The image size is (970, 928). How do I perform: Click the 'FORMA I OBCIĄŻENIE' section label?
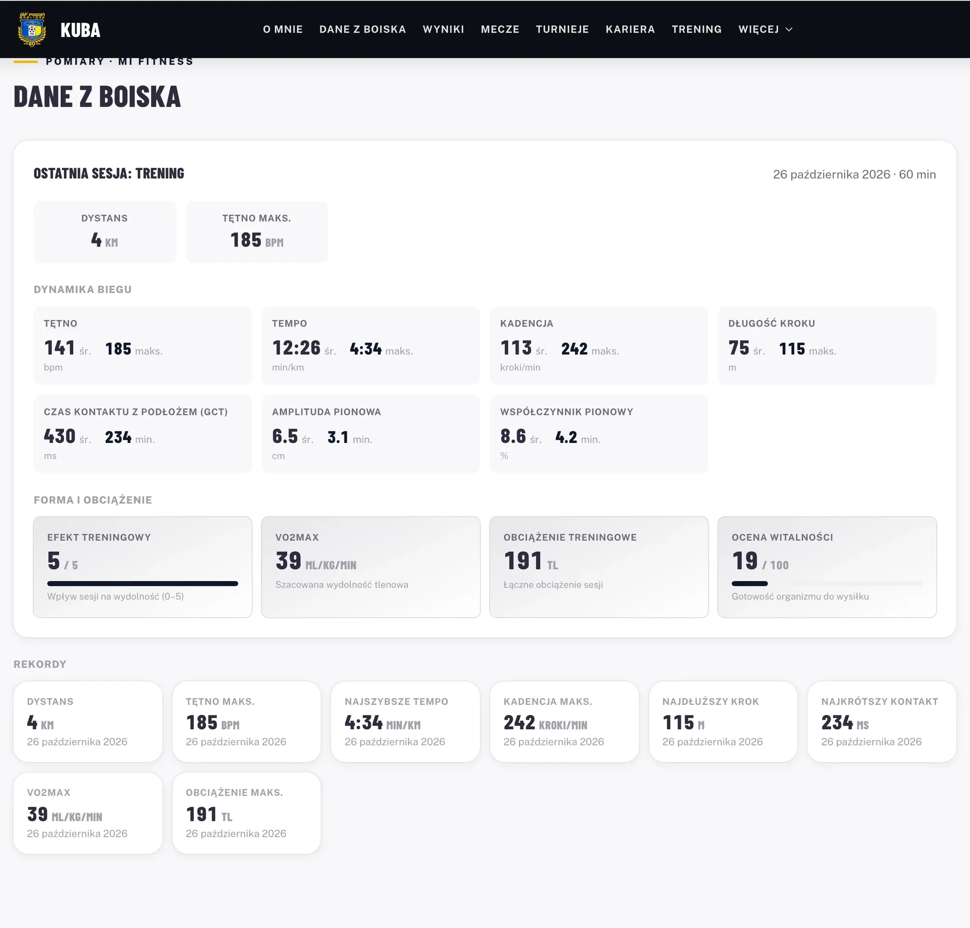tap(93, 500)
